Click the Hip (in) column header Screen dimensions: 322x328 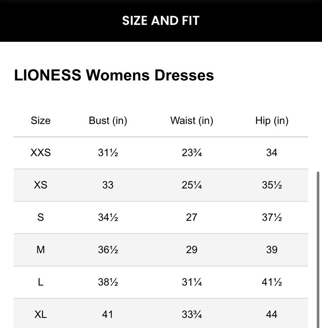[272, 121]
